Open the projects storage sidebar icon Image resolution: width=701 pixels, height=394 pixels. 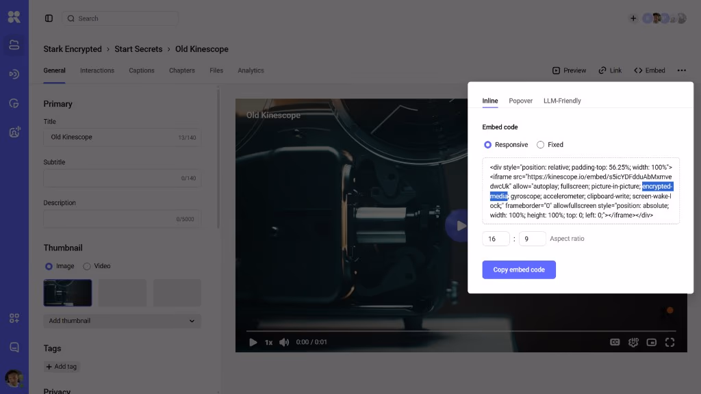[x=14, y=44]
